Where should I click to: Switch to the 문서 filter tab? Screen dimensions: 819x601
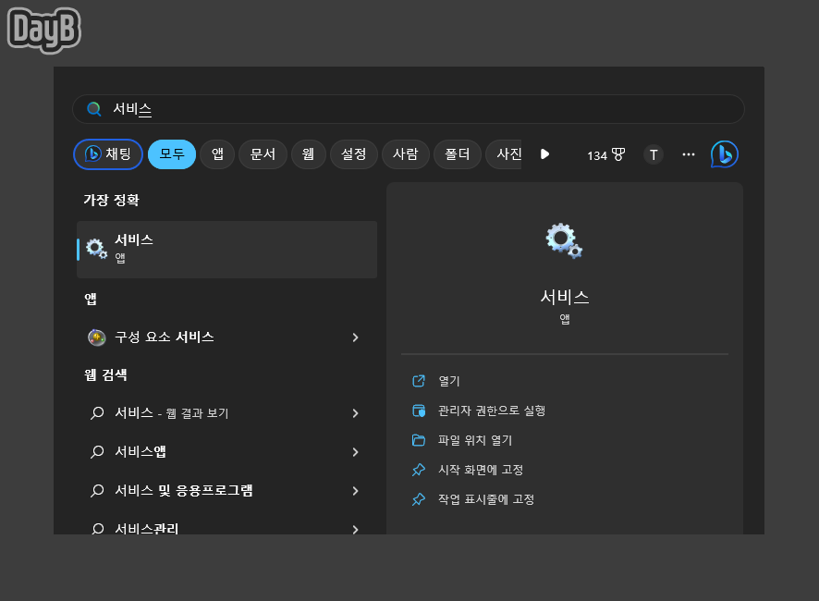263,154
